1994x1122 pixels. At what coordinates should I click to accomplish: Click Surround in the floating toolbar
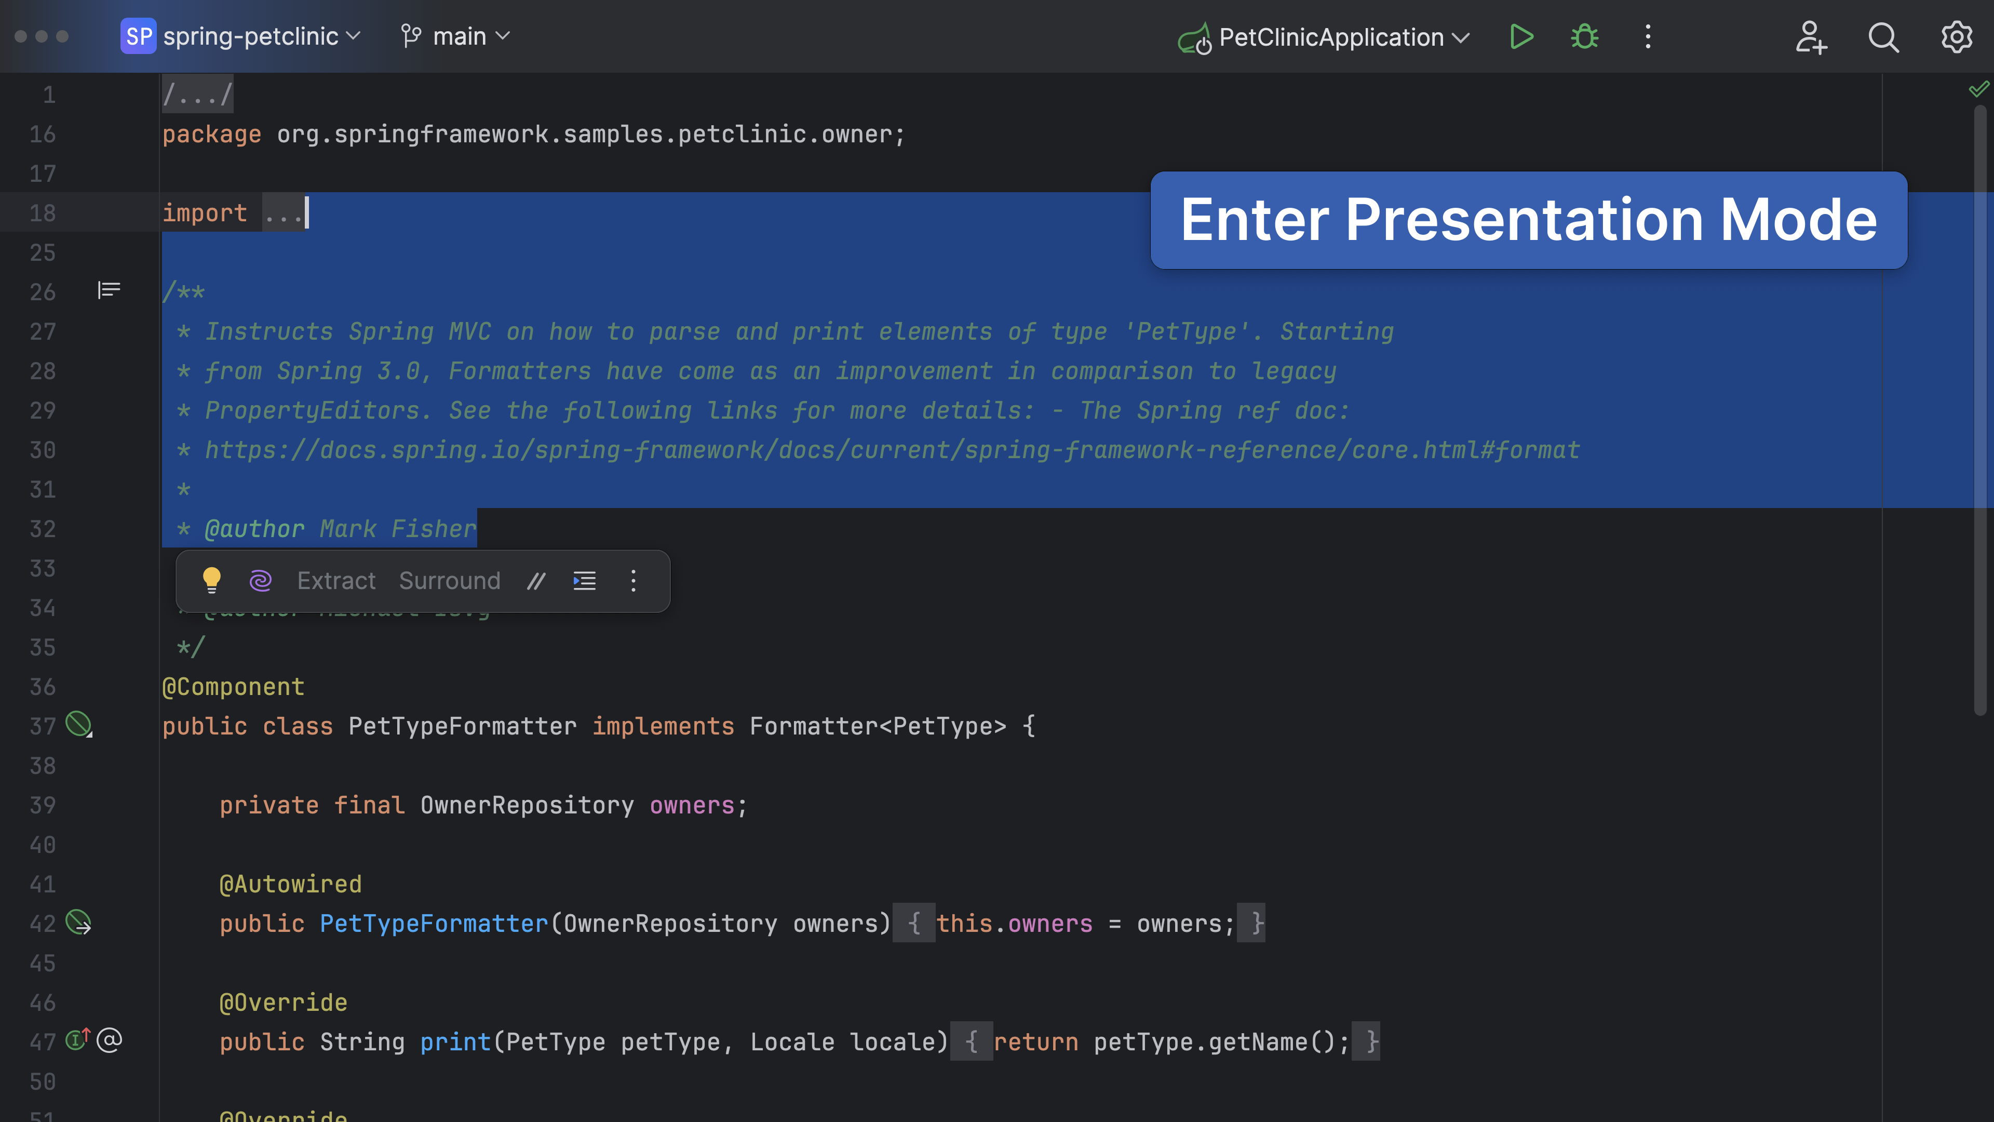[x=450, y=581]
